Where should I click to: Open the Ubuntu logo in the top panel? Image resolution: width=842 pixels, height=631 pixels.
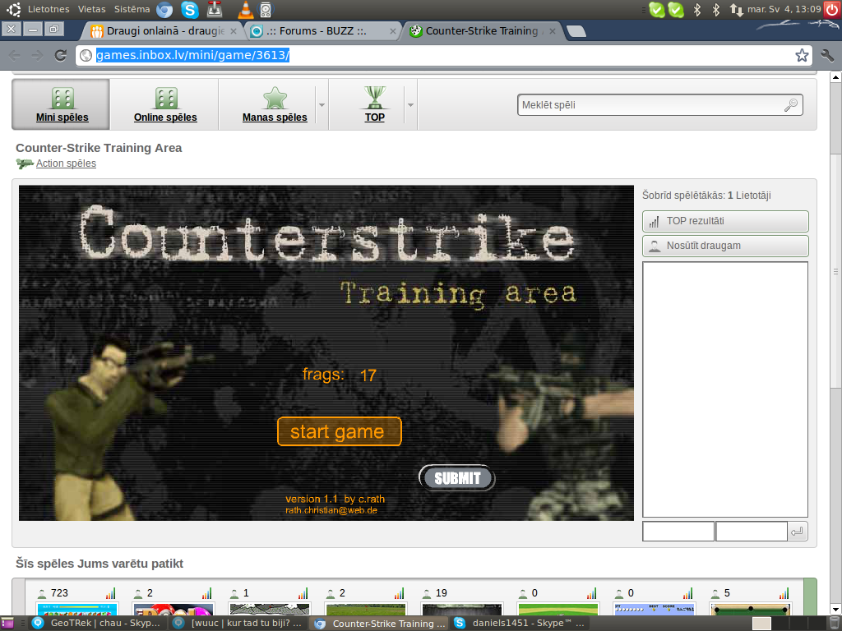[13, 10]
